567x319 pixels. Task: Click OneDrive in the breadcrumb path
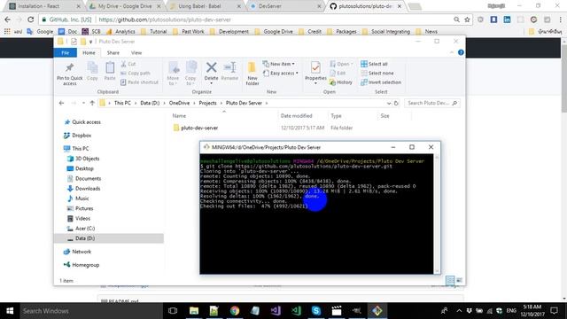(x=179, y=103)
